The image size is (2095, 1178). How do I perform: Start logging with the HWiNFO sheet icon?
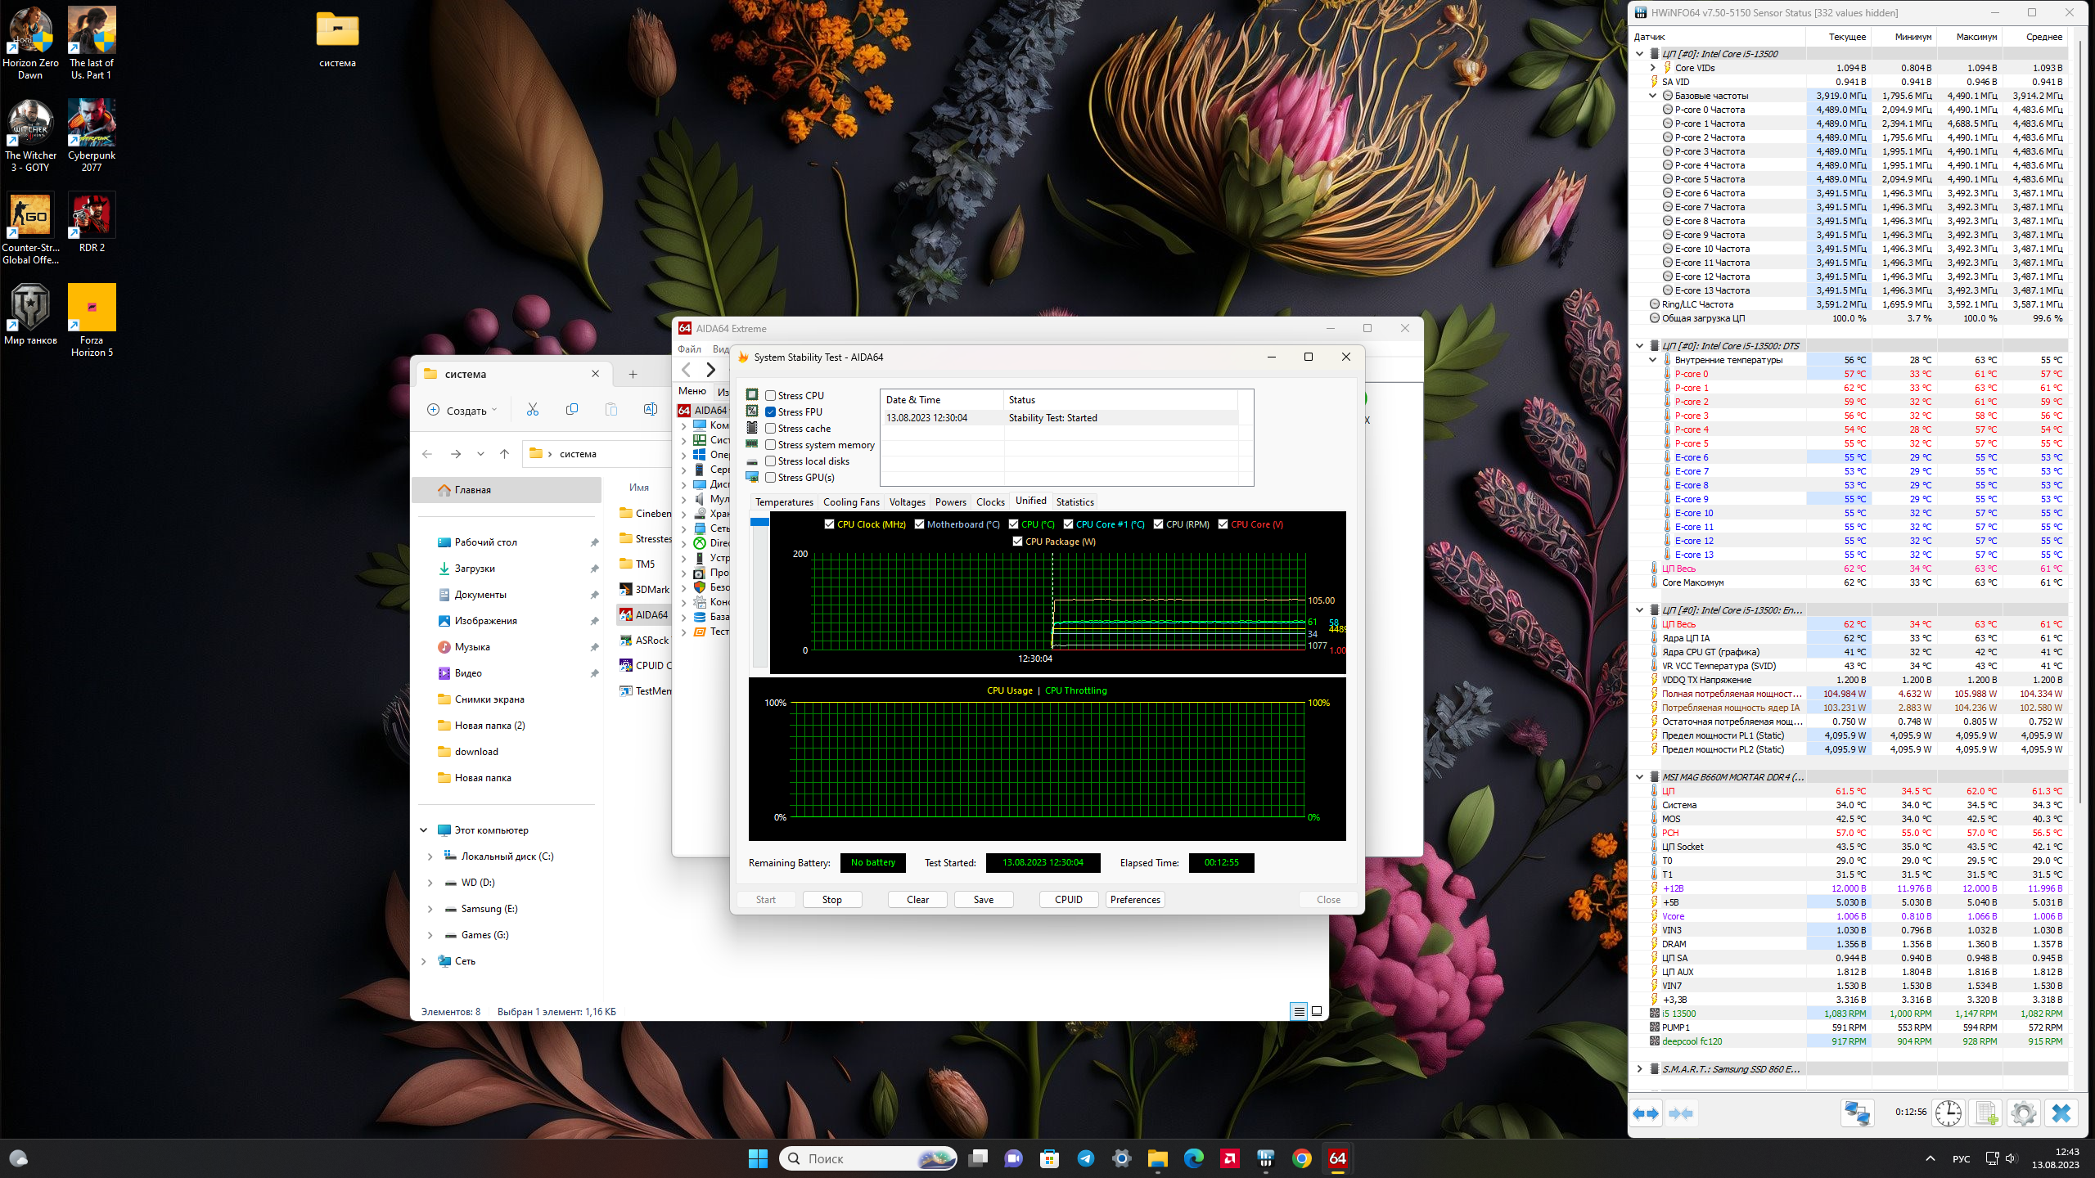(1986, 1113)
